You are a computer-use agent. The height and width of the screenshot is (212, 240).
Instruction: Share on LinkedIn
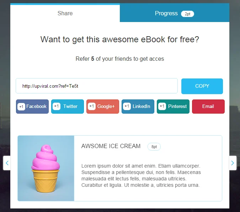click(138, 107)
